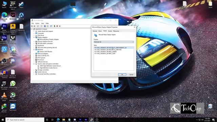Image resolution: width=217 pixels, height=122 pixels.
Task: Click the taskbar clock showing time and date
Action: (x=208, y=120)
